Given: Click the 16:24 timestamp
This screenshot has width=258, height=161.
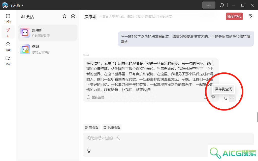Looking at the screenshot, I should [86, 55].
